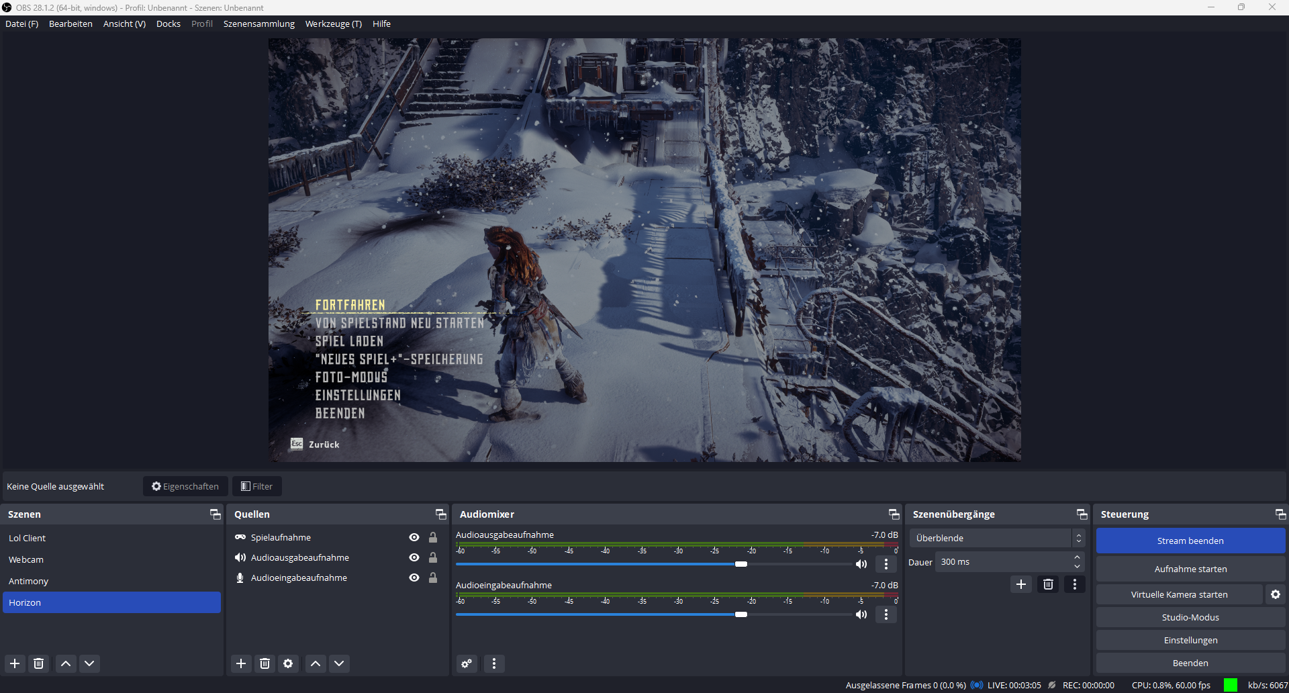Undock the Audiomixer panel
1289x693 pixels.
(x=894, y=514)
